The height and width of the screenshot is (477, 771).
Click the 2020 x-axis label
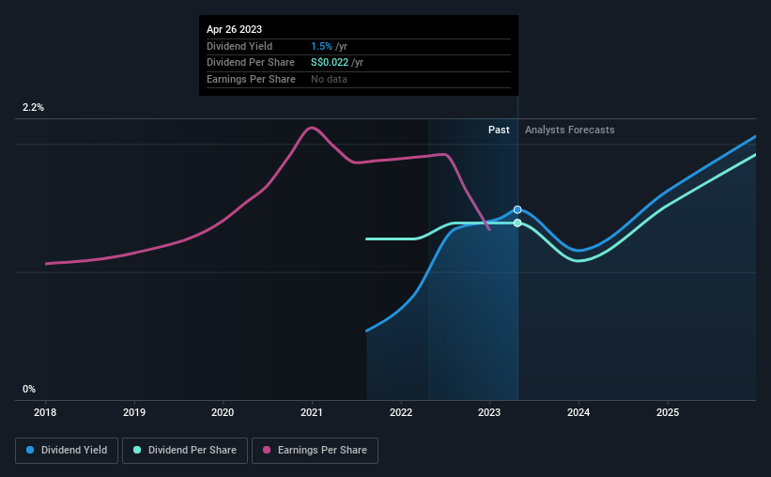[223, 412]
